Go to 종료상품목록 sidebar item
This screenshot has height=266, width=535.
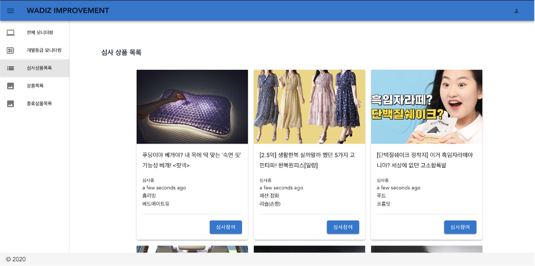coord(35,103)
